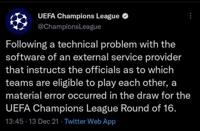200x131 pixels.
Task: Click the verified badge beside the account name
Action: [x=125, y=16]
